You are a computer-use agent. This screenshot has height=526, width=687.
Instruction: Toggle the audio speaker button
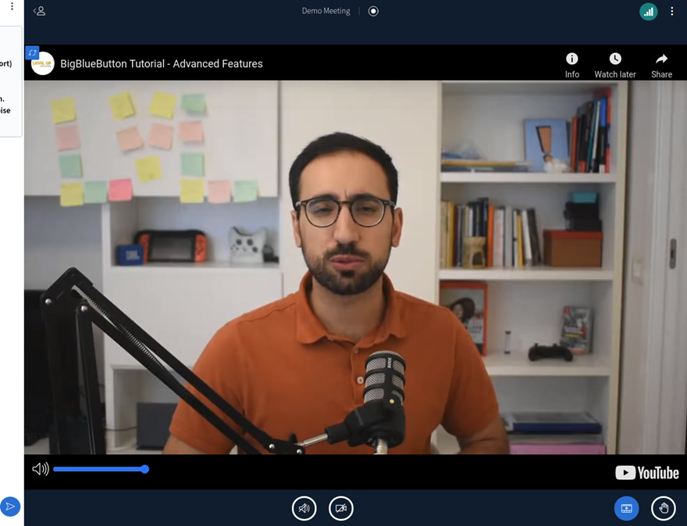(x=304, y=508)
